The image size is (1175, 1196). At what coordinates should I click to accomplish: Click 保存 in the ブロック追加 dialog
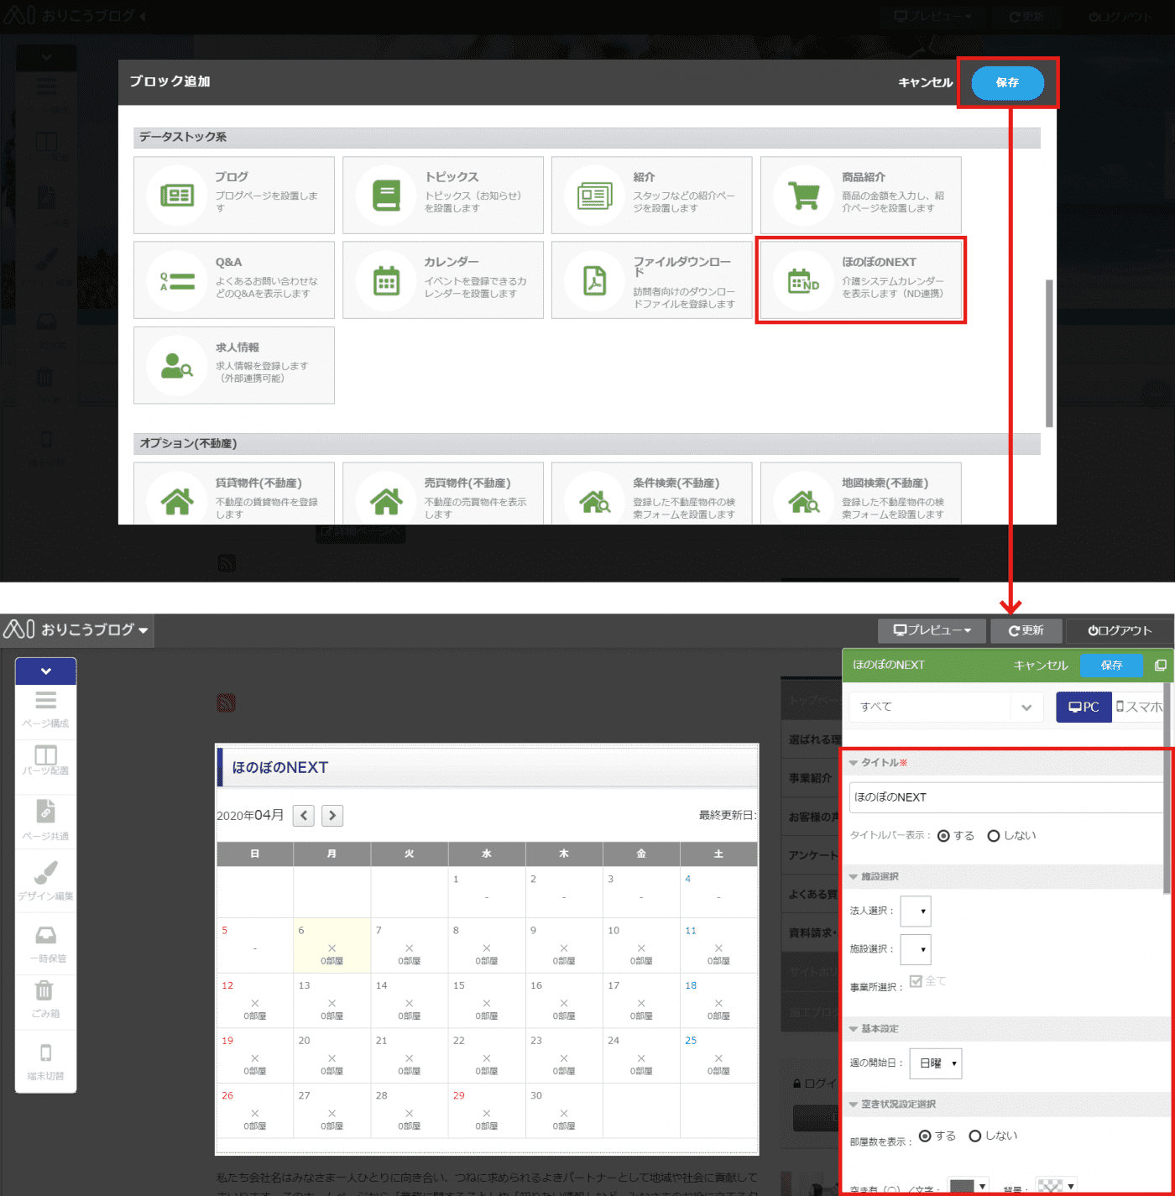[1008, 82]
